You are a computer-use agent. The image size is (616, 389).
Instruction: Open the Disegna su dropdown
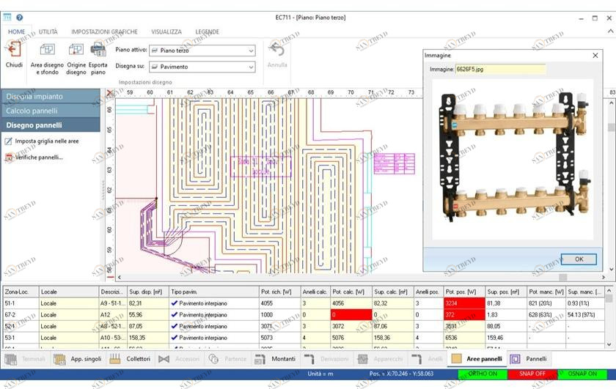(x=202, y=67)
